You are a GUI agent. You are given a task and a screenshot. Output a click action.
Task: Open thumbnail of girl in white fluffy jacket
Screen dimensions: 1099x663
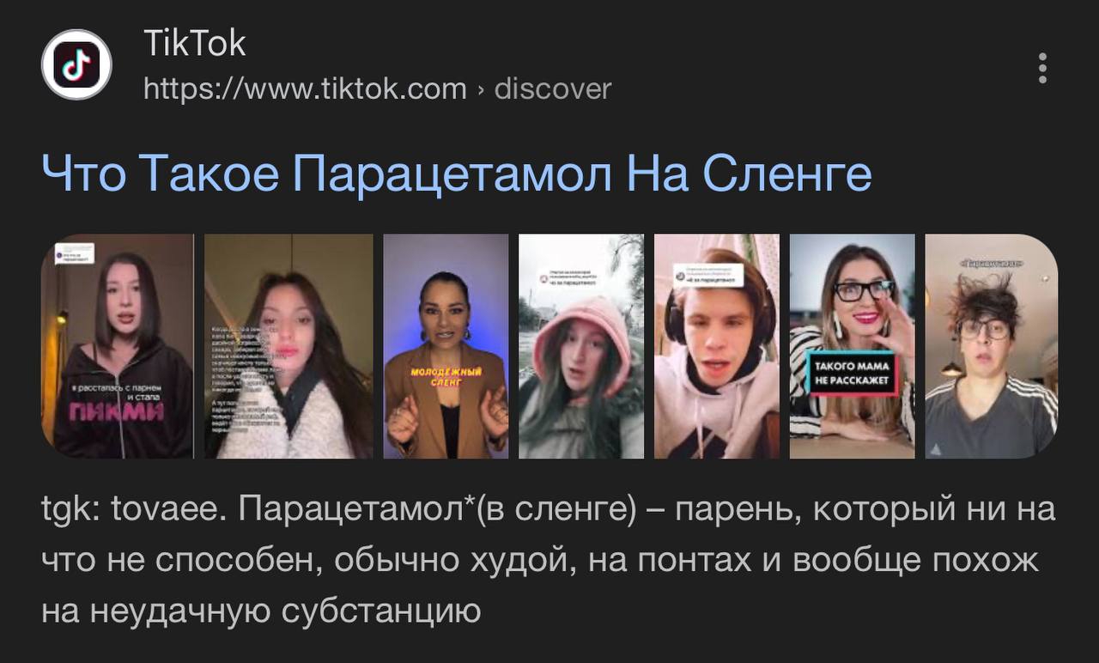tap(288, 346)
